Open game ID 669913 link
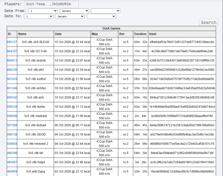This screenshot has width=223, height=176. (x=12, y=60)
